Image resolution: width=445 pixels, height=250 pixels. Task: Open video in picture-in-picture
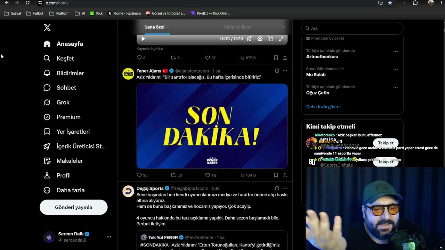tap(270, 39)
